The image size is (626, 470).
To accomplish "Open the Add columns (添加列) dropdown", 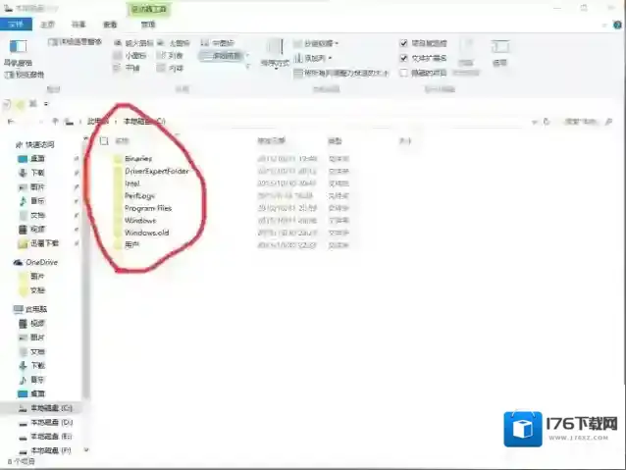I will pos(313,58).
